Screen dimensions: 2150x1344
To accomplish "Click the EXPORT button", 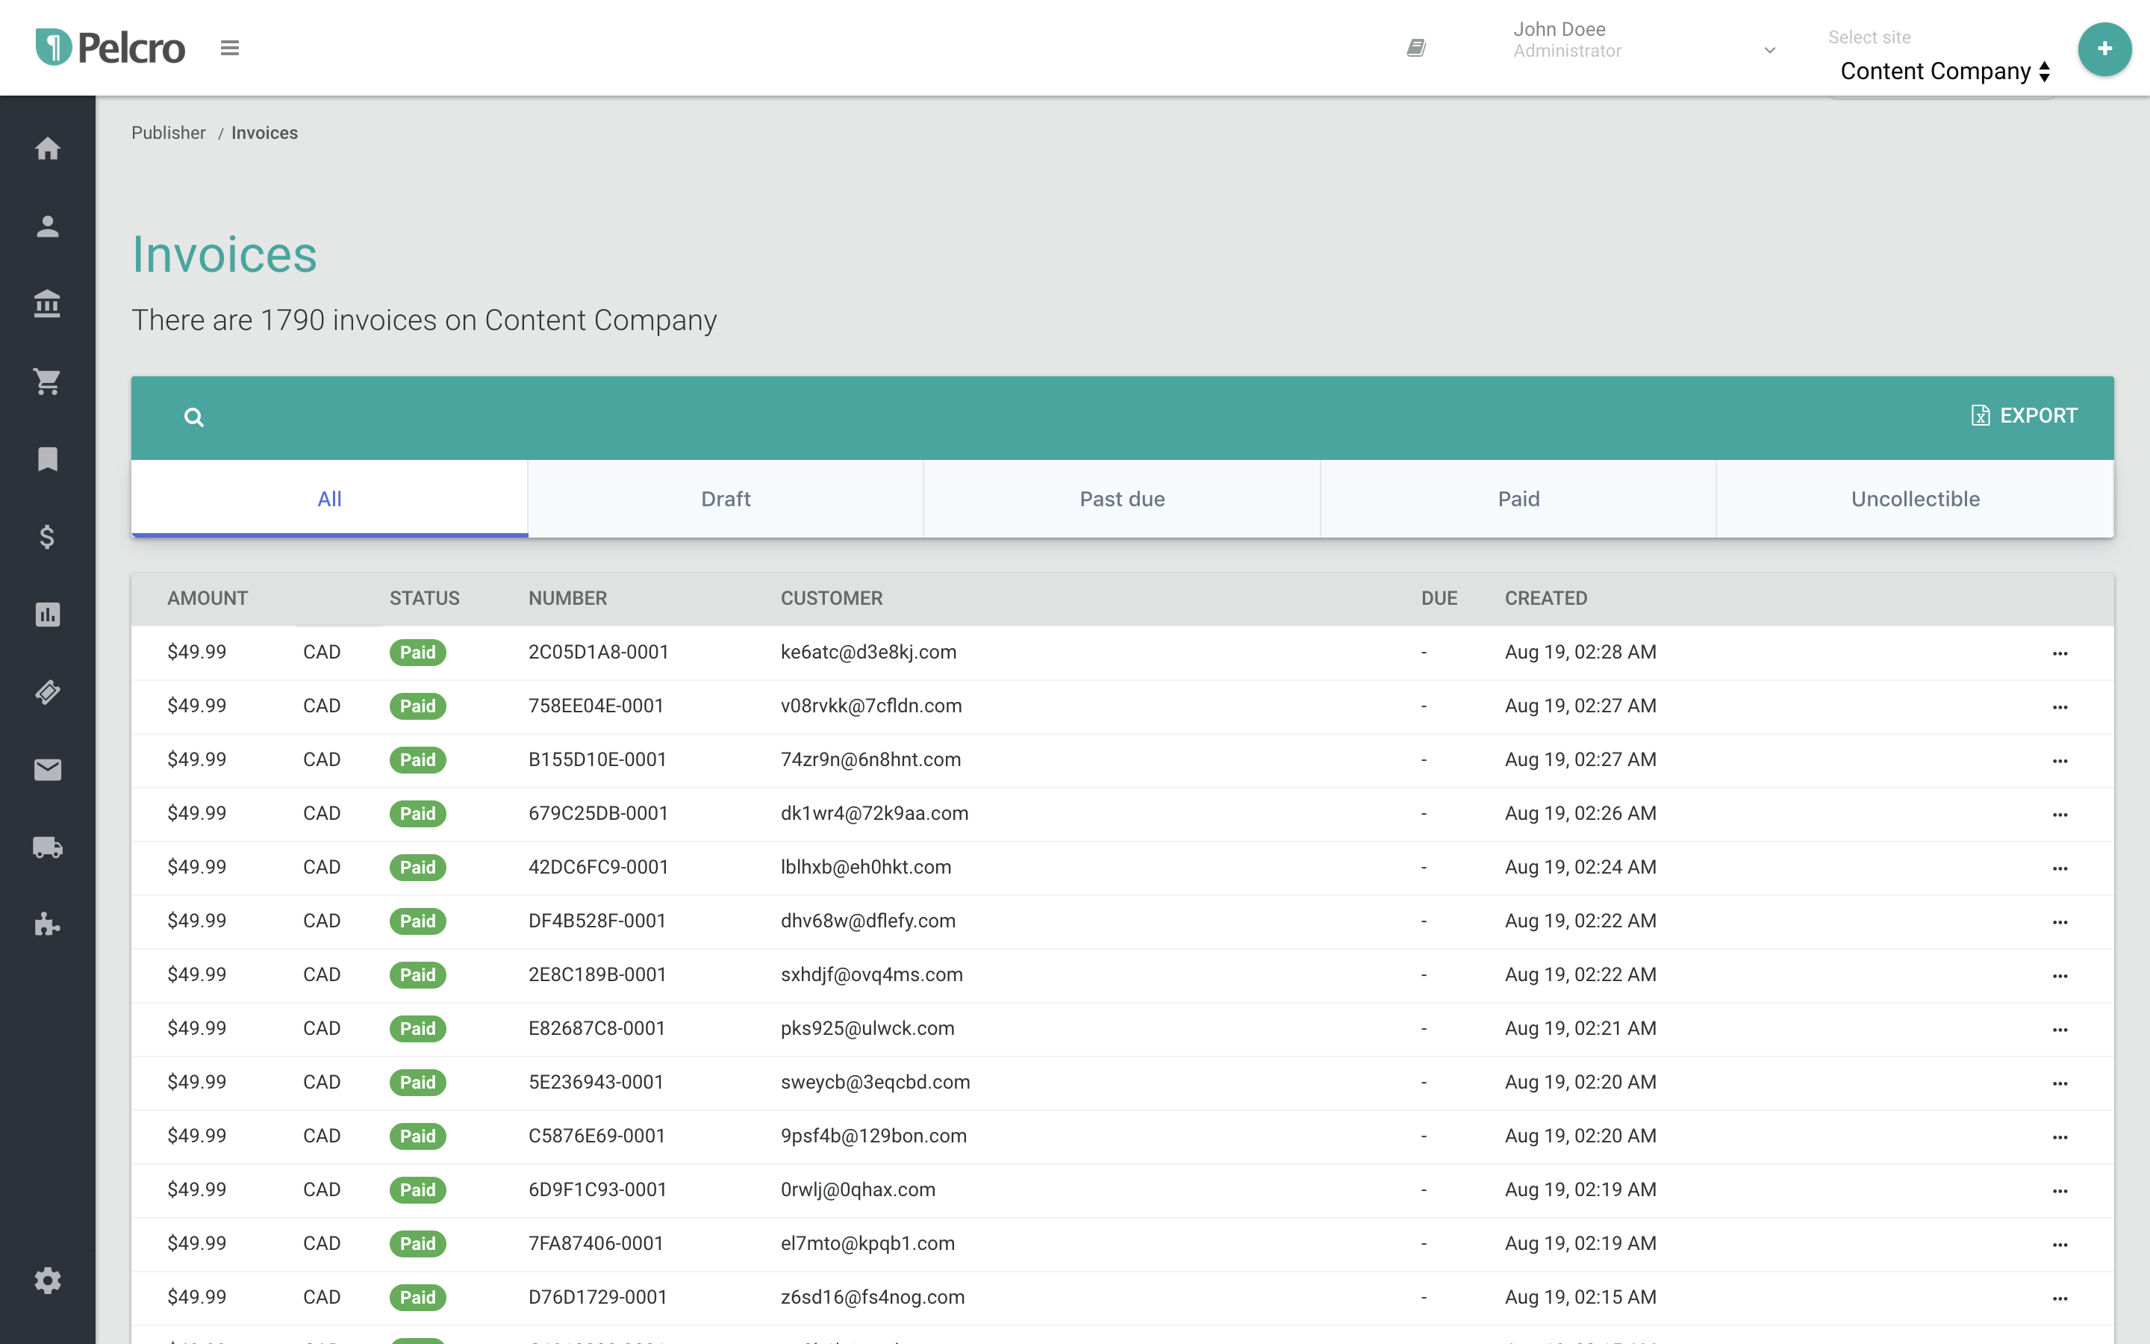I will pyautogui.click(x=2024, y=416).
